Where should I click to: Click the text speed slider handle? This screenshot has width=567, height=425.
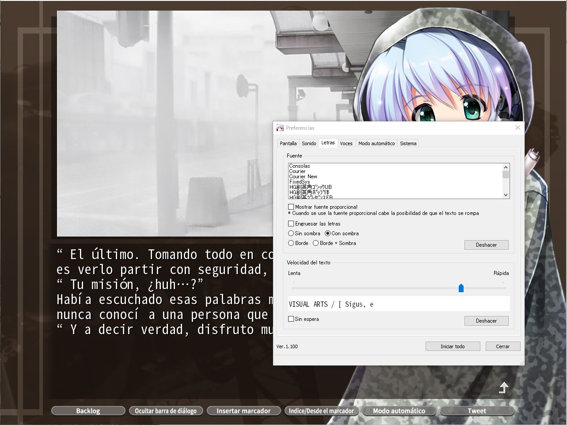[x=461, y=288]
